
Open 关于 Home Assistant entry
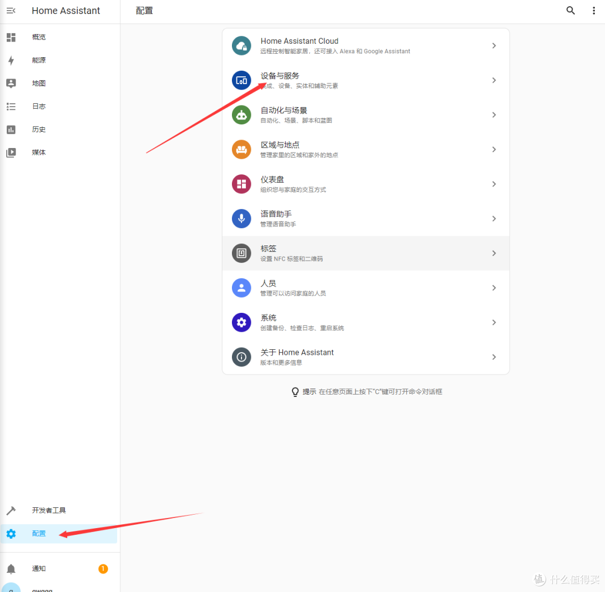[366, 357]
